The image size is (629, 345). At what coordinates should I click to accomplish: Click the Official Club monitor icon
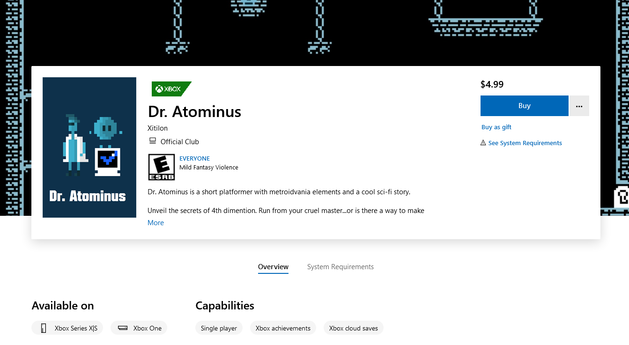pos(152,141)
